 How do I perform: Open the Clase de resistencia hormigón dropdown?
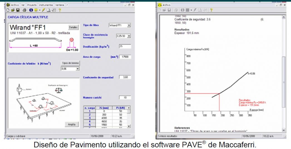pos(129,36)
